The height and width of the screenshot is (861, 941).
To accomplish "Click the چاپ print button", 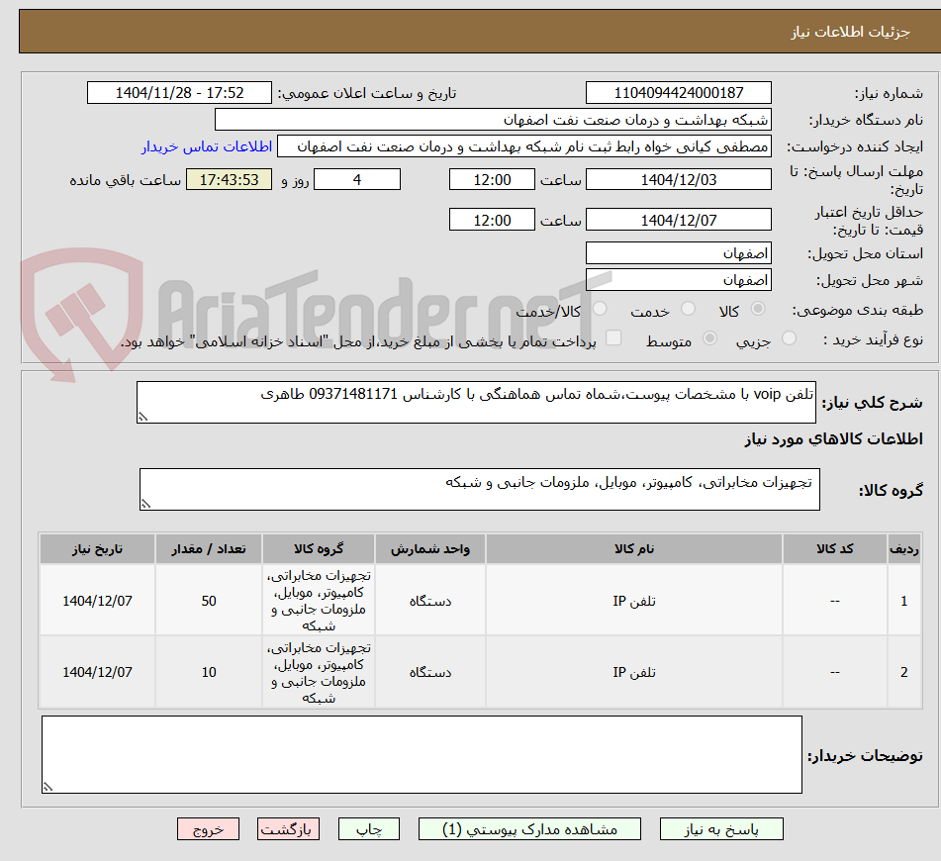I will (369, 829).
